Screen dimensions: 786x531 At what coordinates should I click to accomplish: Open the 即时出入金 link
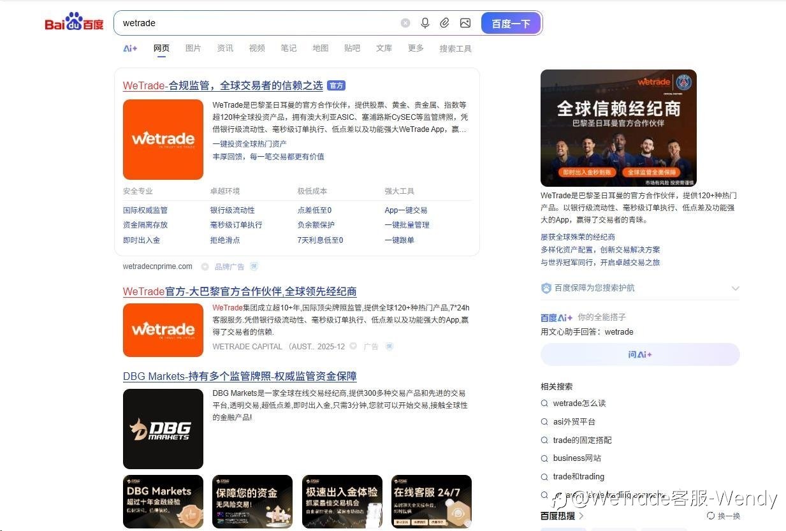click(142, 240)
